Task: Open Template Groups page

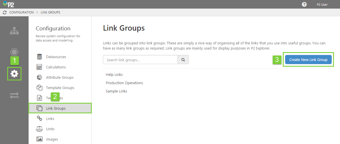Action: click(x=60, y=88)
